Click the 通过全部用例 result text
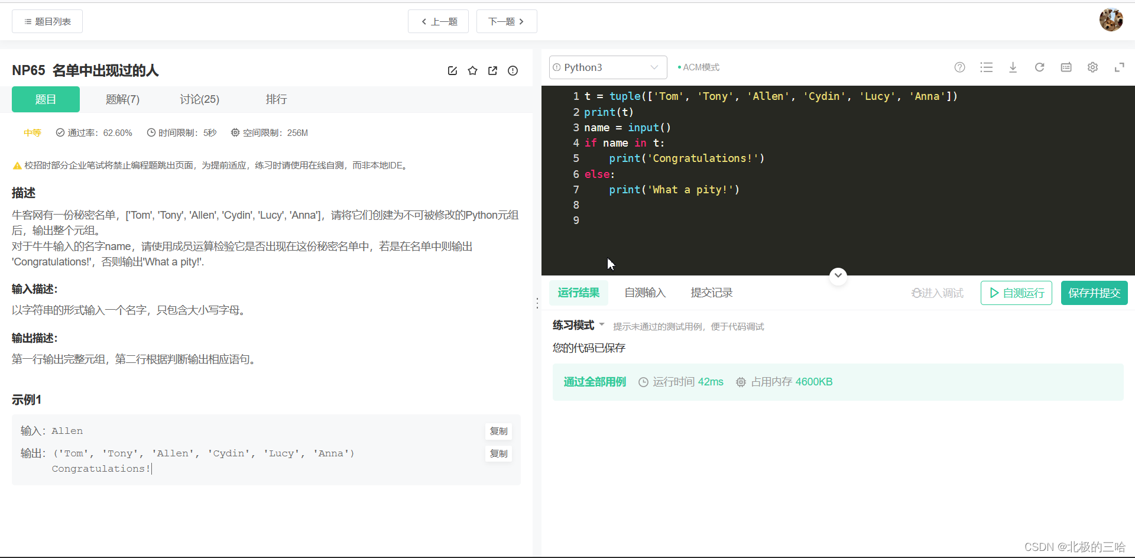 pos(595,382)
